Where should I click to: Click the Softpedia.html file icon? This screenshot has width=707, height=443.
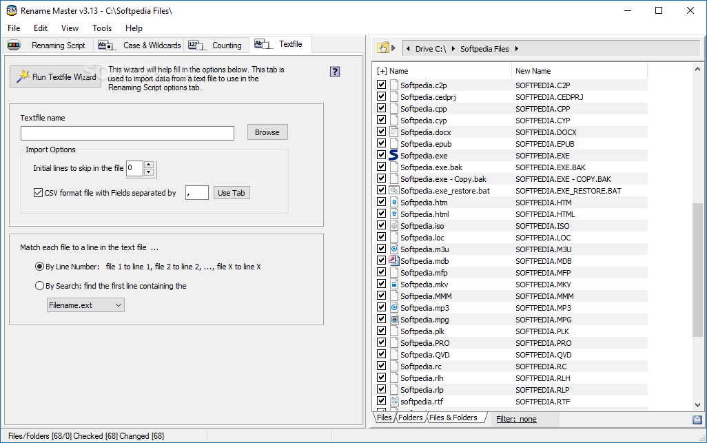point(393,214)
